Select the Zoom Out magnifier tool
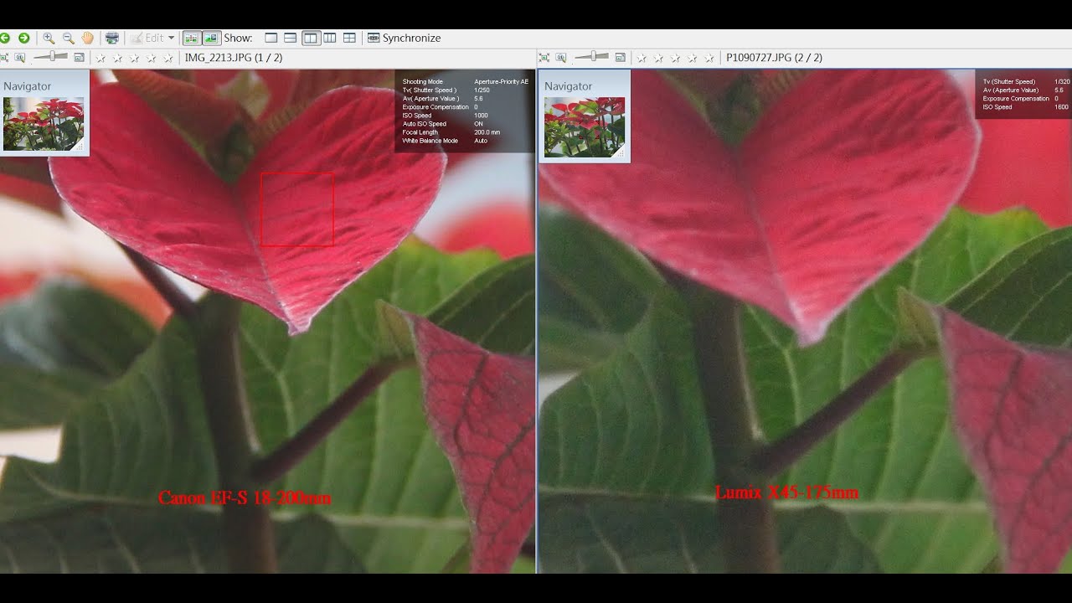Viewport: 1072px width, 603px height. coord(68,38)
